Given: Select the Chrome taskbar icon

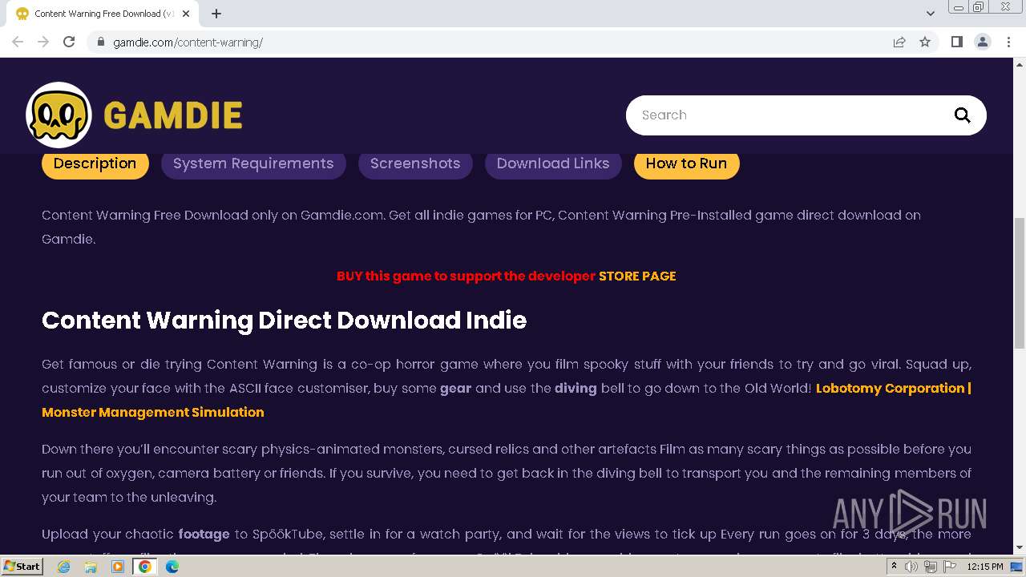Looking at the screenshot, I should (x=145, y=567).
